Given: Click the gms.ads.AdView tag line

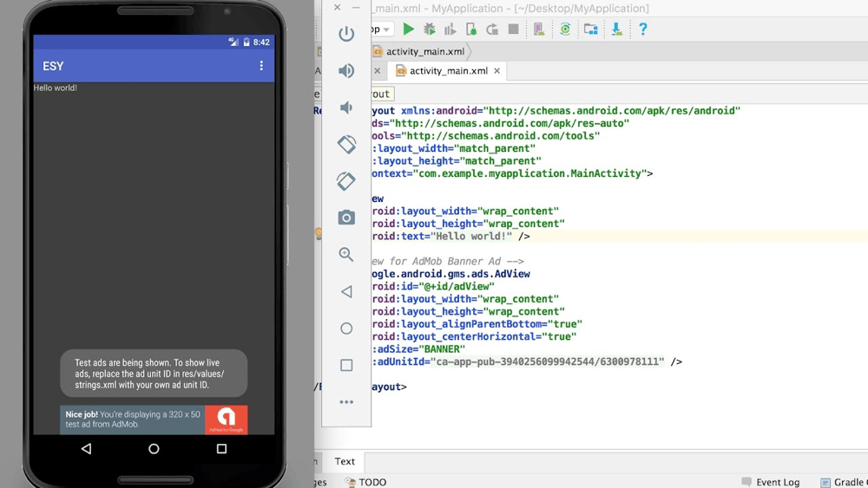Looking at the screenshot, I should coord(450,274).
